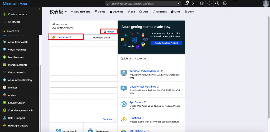Click the Help + support icon
The height and width of the screenshot is (132, 270).
pyautogui.click(x=5, y=118)
